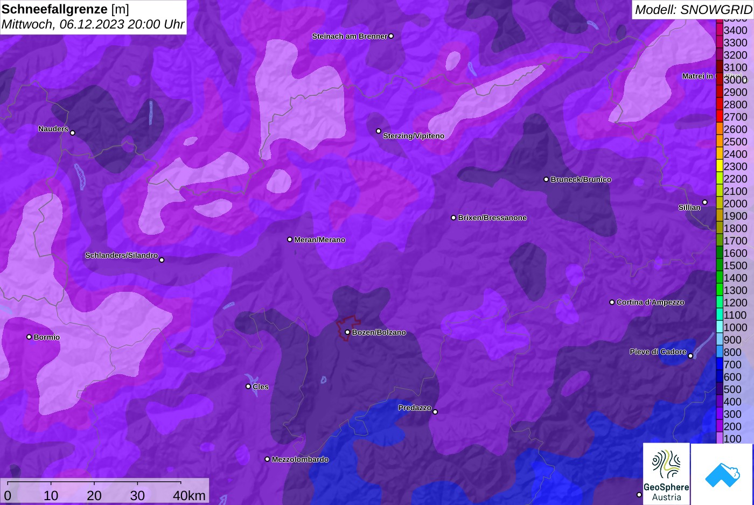Pick the 100 m legend color swatch
The image size is (754, 505).
[x=720, y=439]
